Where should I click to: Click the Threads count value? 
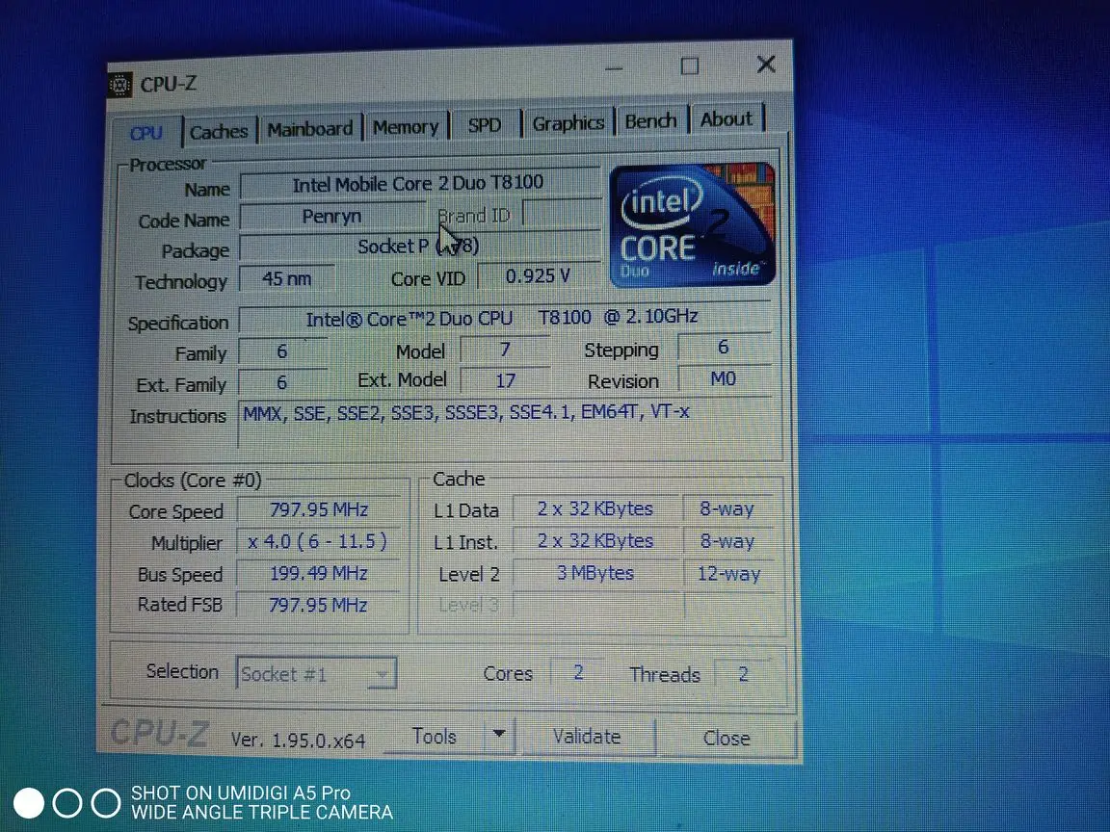pyautogui.click(x=743, y=674)
